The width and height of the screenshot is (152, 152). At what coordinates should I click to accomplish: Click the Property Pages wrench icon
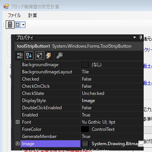tap(60, 56)
